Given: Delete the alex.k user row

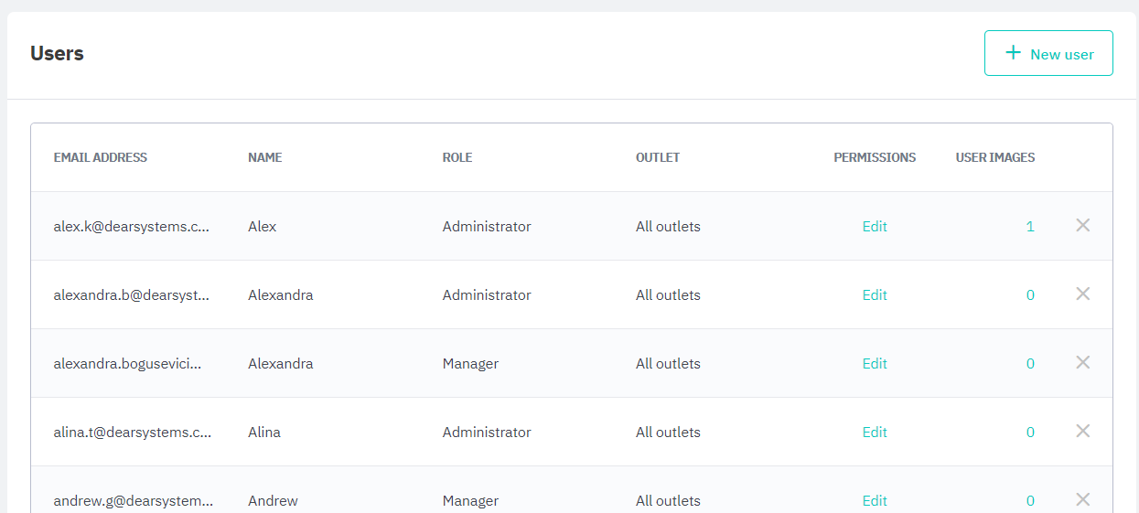Looking at the screenshot, I should coord(1082,225).
